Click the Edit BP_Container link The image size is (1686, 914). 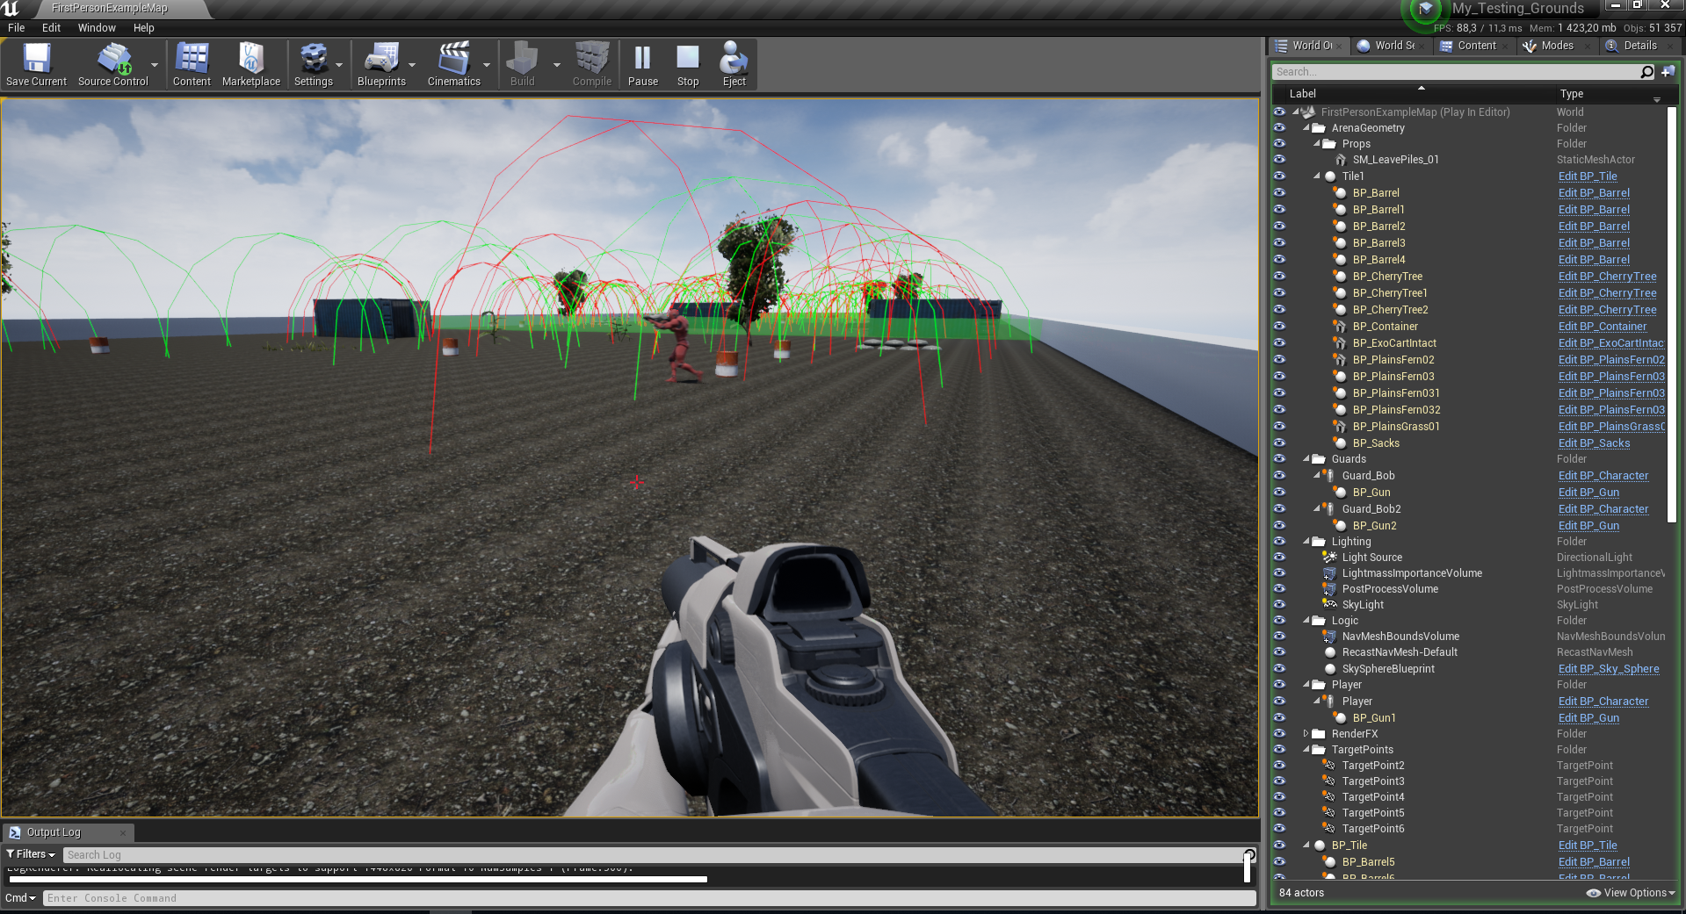1603,327
